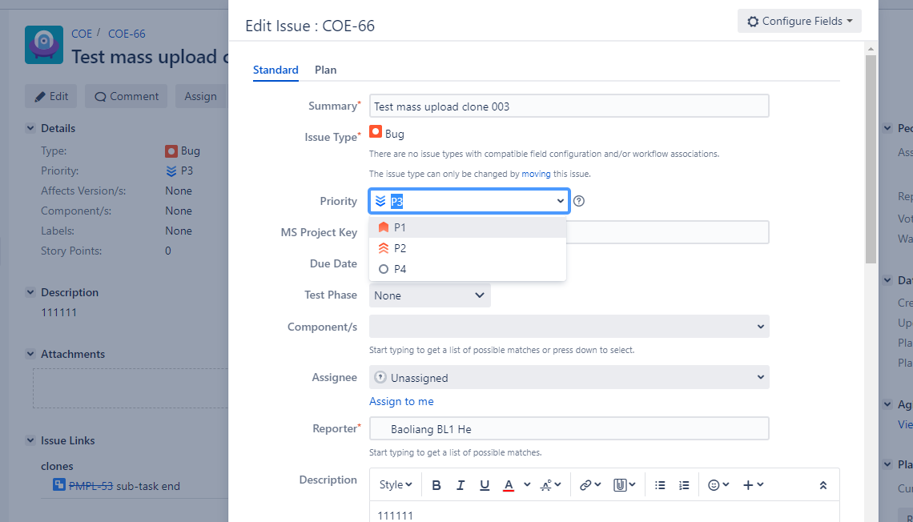
Task: Click into the Summary text field
Action: (569, 106)
